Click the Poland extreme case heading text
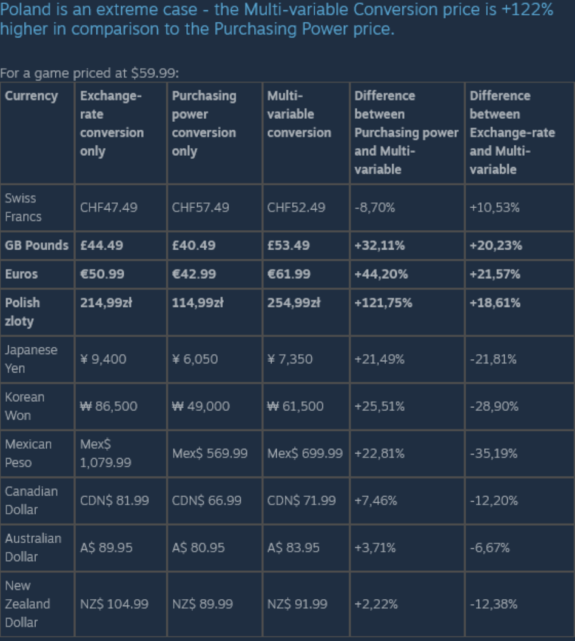The image size is (575, 641). coord(277,19)
